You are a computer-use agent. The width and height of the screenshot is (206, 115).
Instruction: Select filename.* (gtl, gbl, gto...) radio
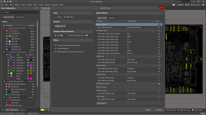(x=67, y=35)
